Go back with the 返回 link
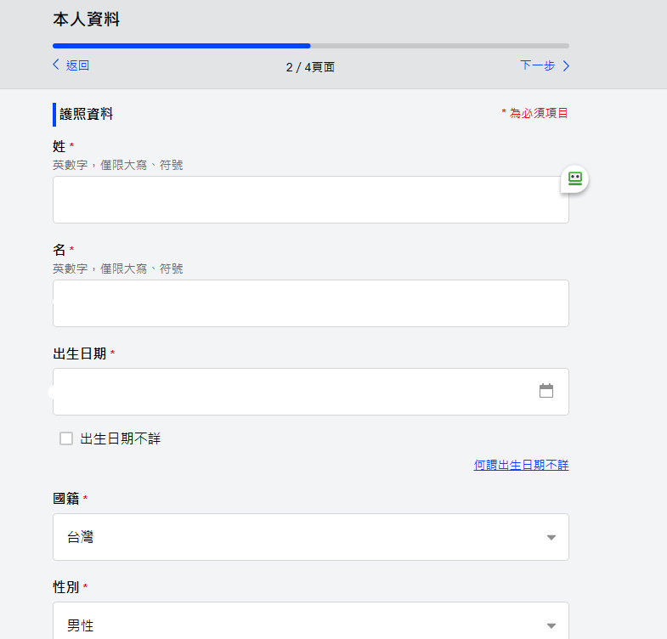 77,65
